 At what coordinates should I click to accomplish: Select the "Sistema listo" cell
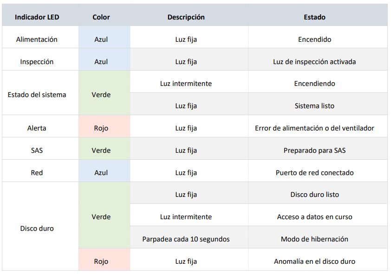click(314, 106)
